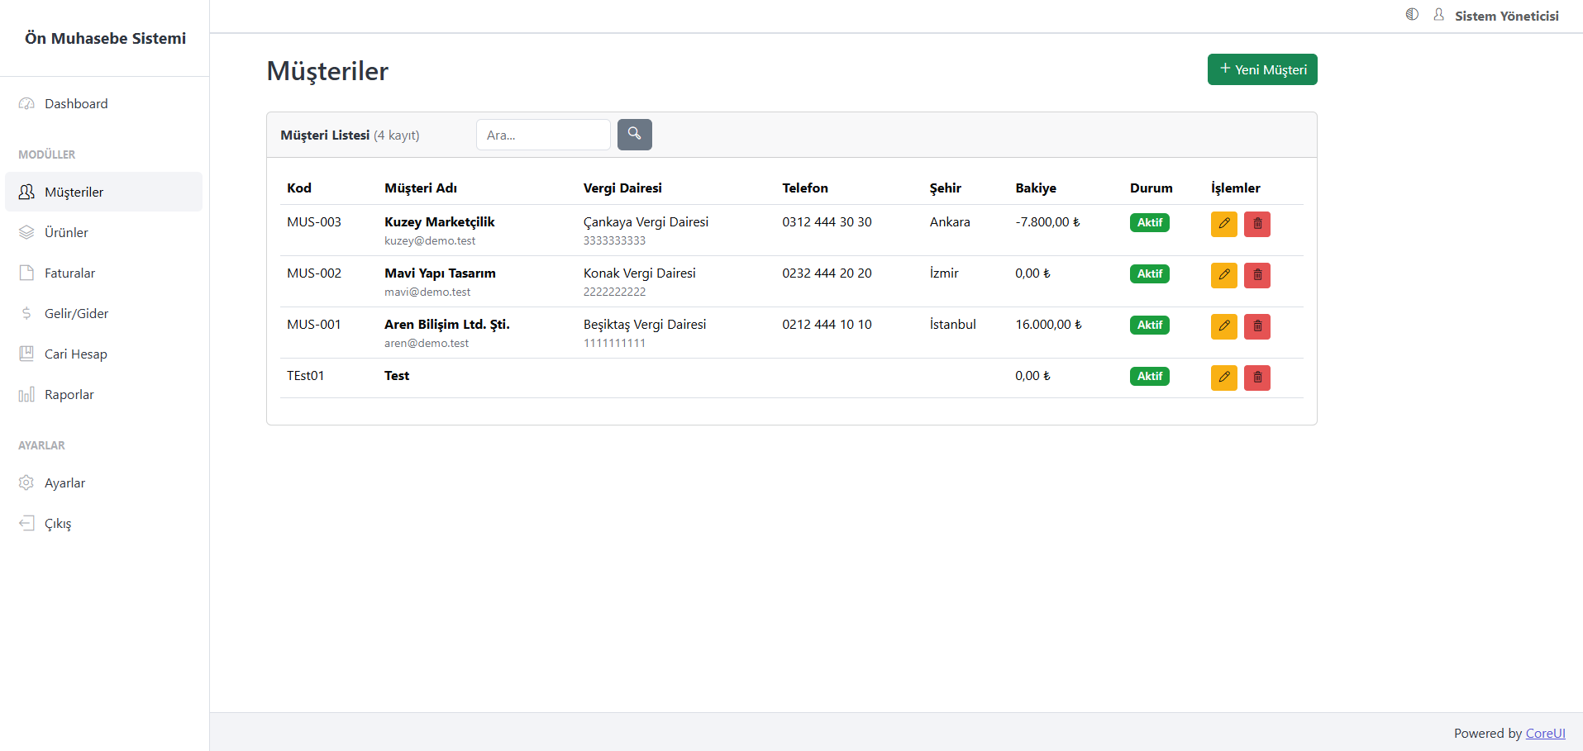Click customer code MUS-001
1583x751 pixels.
[314, 324]
